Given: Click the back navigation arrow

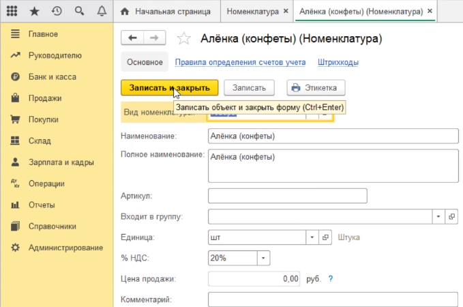Looking at the screenshot, I should pyautogui.click(x=132, y=38).
